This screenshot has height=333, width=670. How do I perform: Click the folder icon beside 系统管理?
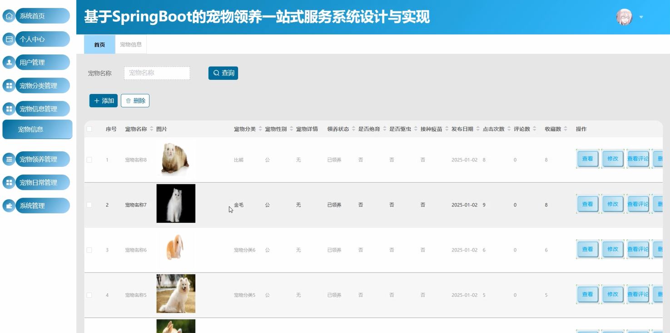point(9,206)
